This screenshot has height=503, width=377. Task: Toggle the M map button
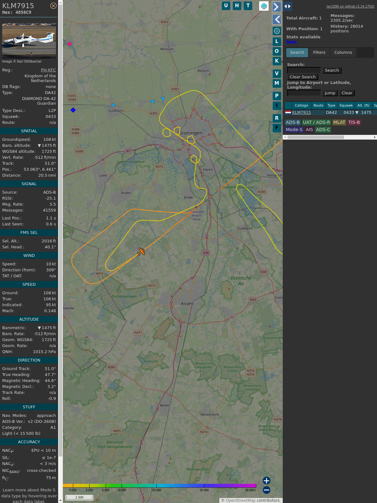(277, 83)
